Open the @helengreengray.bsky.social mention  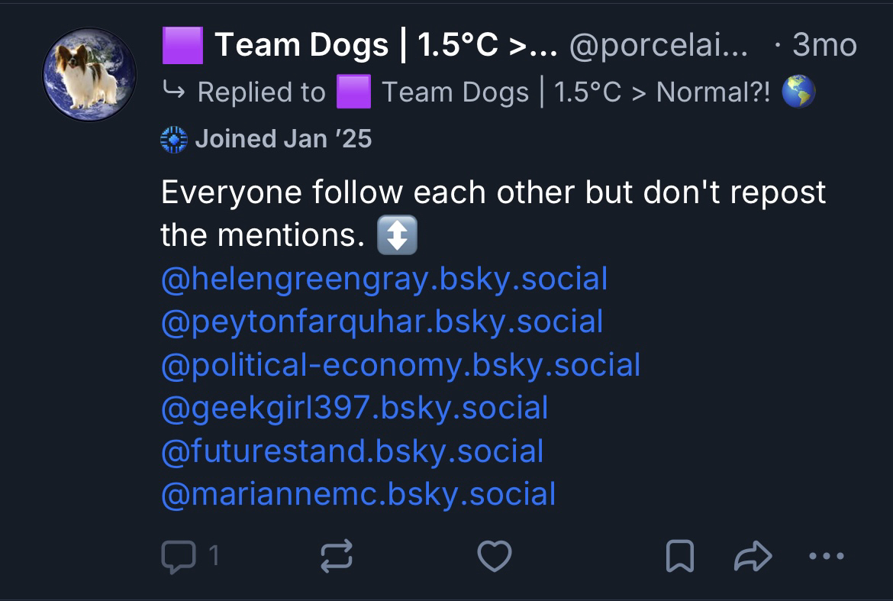tap(384, 279)
